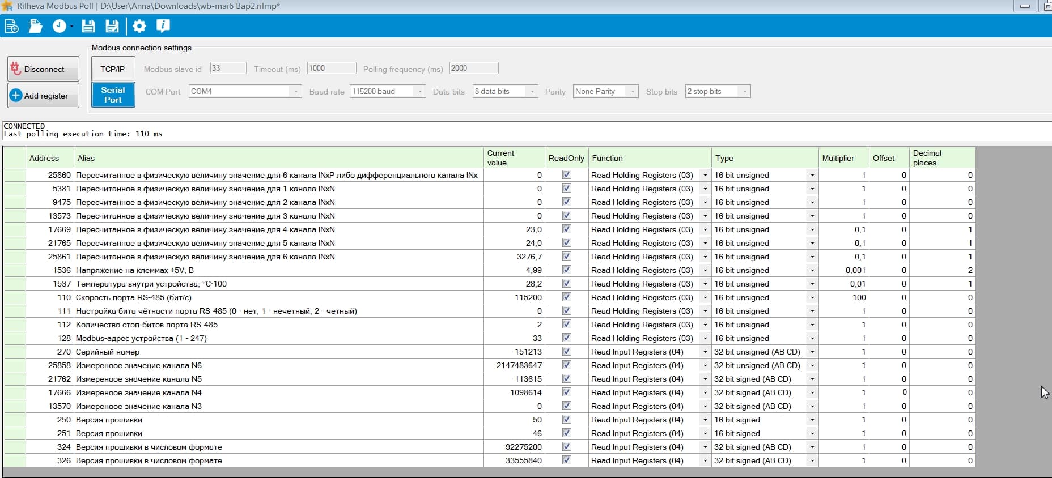Click the Address column header

click(50, 158)
